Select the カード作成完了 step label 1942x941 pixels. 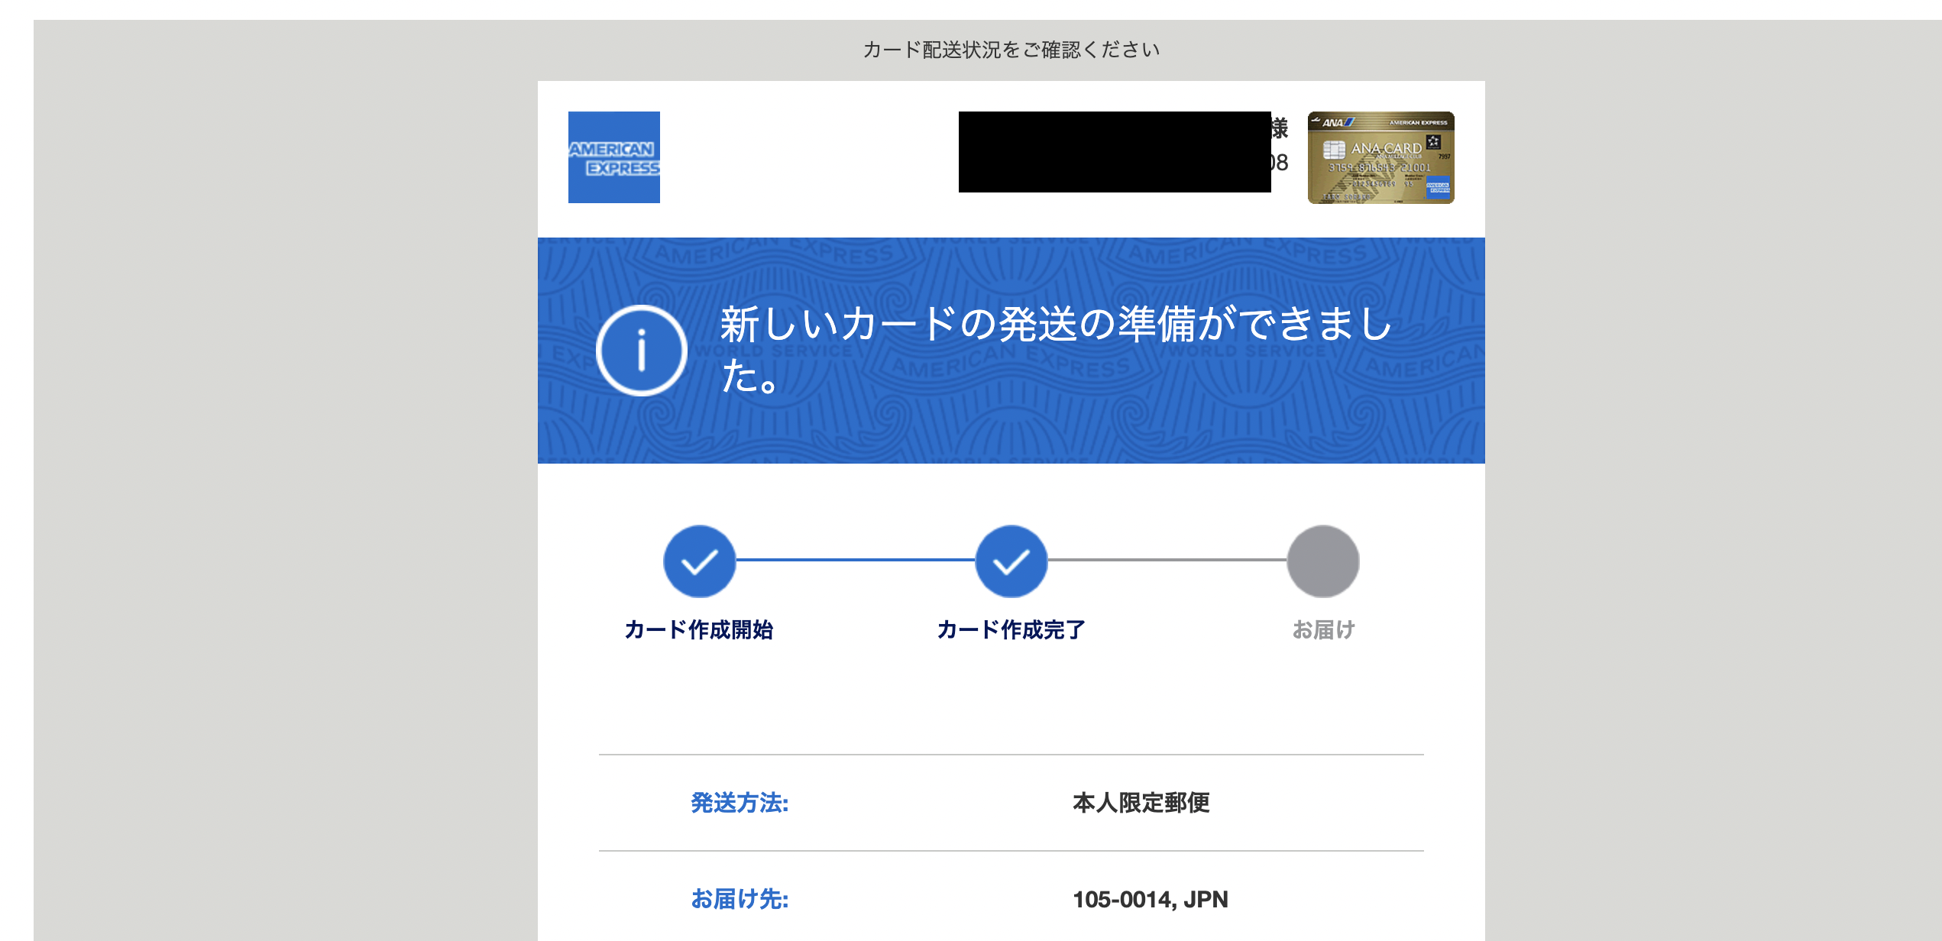pos(1010,631)
